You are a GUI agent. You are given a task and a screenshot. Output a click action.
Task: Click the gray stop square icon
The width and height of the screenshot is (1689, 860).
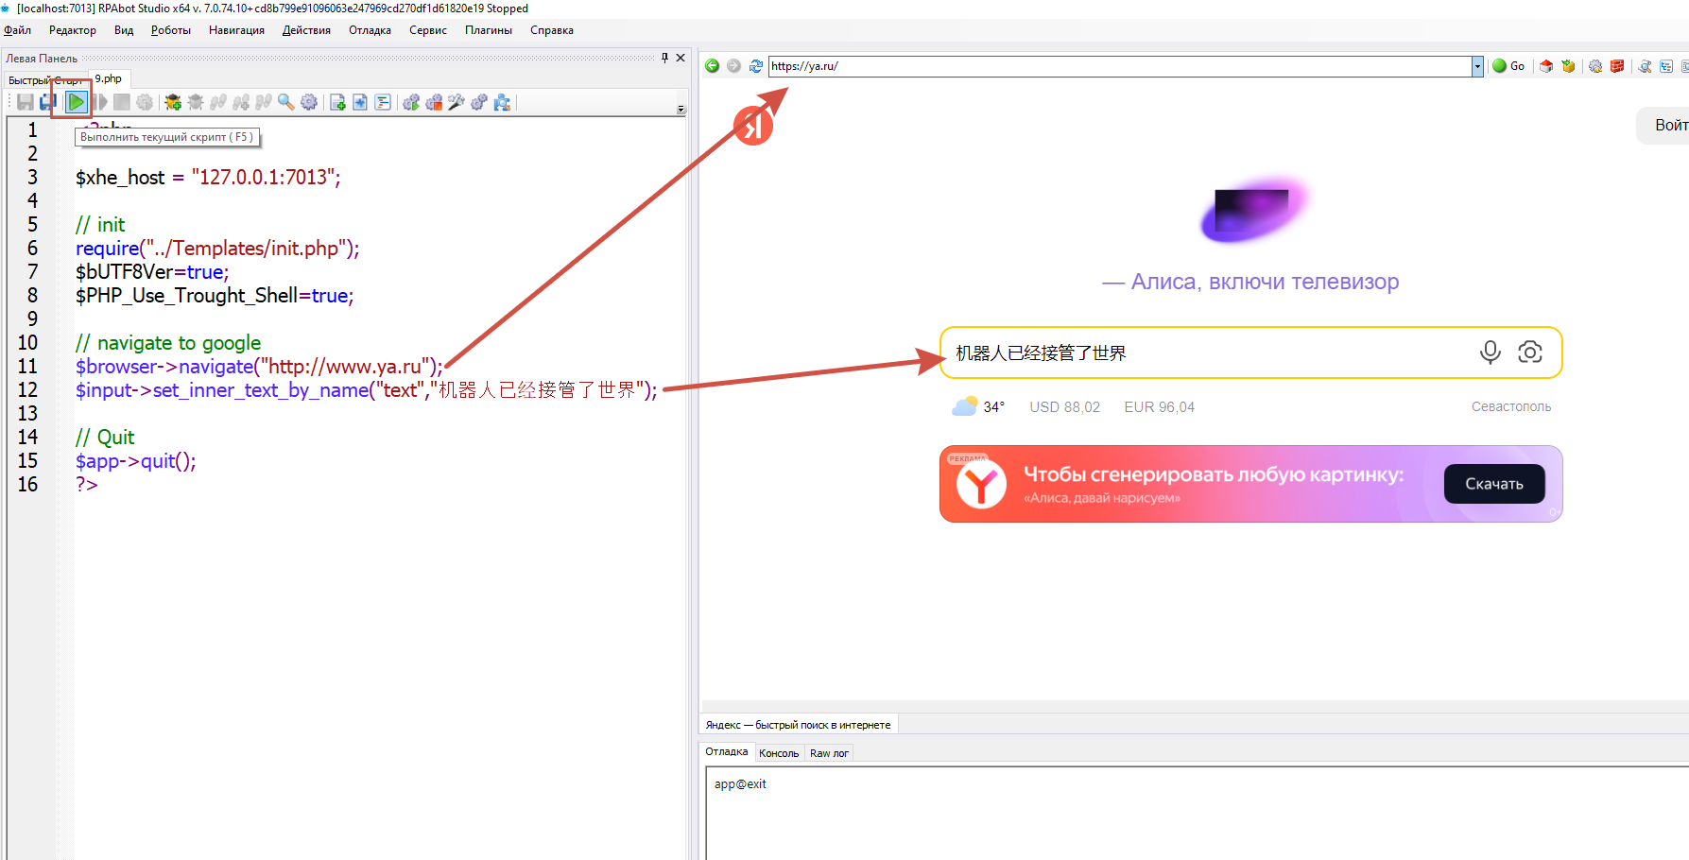pos(122,102)
